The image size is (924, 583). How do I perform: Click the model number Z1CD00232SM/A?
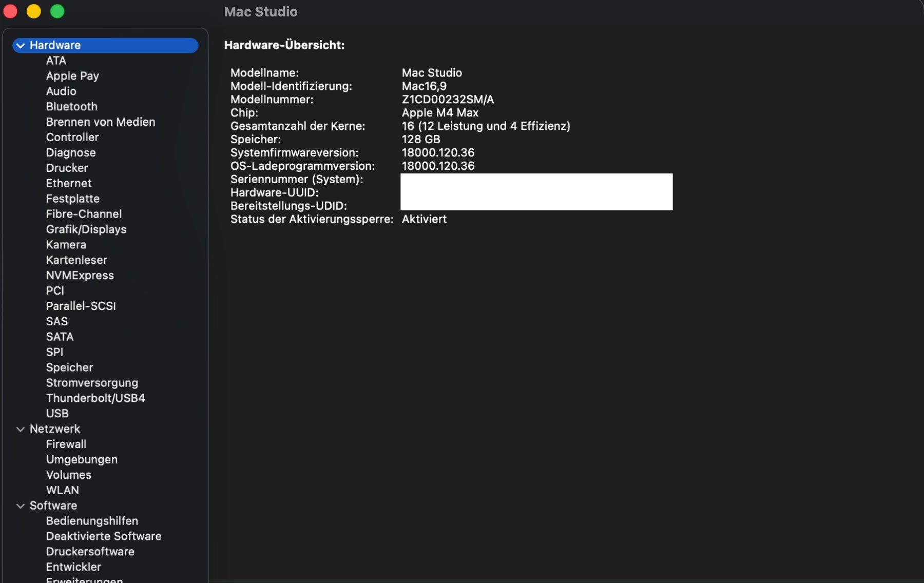[x=448, y=100]
